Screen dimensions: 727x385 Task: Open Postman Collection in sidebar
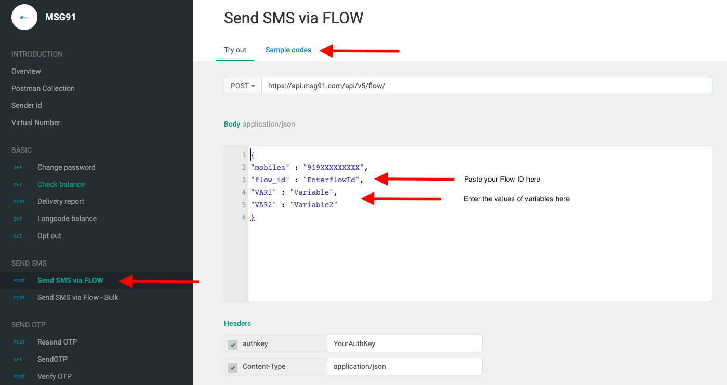pyautogui.click(x=43, y=88)
